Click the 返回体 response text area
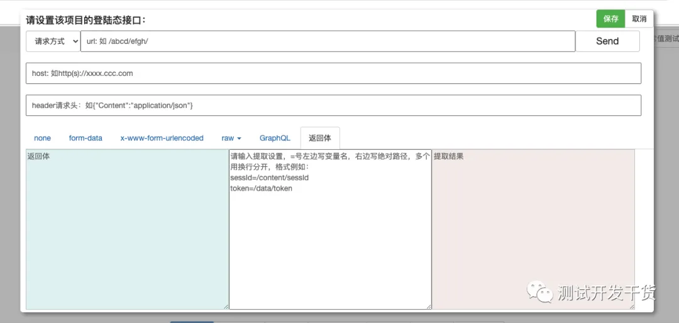Viewport: 679px width, 323px height. (x=127, y=230)
